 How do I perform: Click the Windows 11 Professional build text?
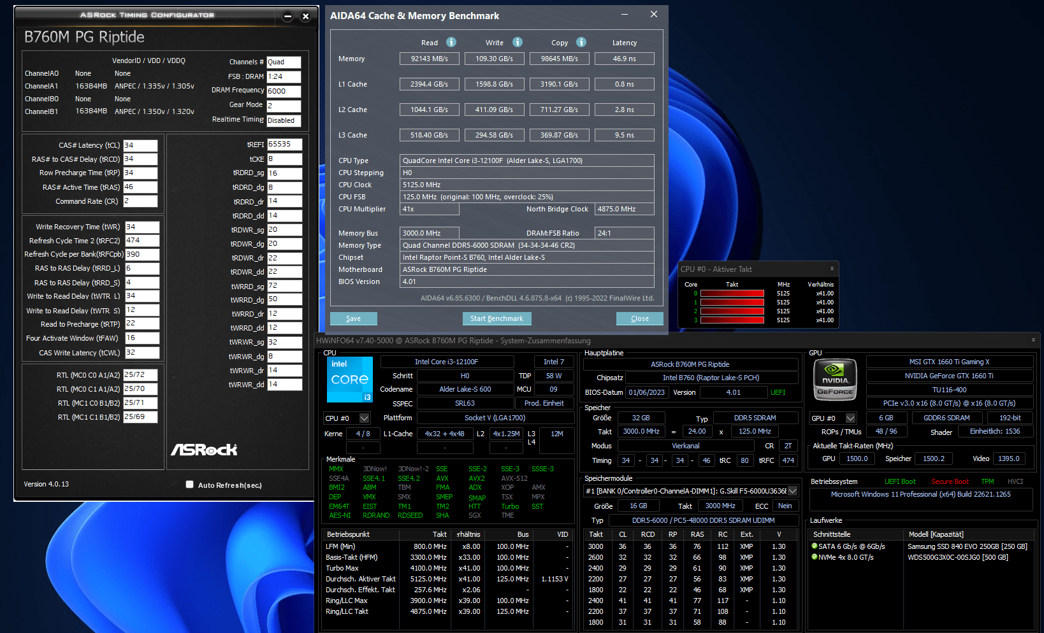click(x=921, y=494)
